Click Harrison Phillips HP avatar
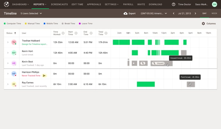221x129 pixels. pos(14,74)
